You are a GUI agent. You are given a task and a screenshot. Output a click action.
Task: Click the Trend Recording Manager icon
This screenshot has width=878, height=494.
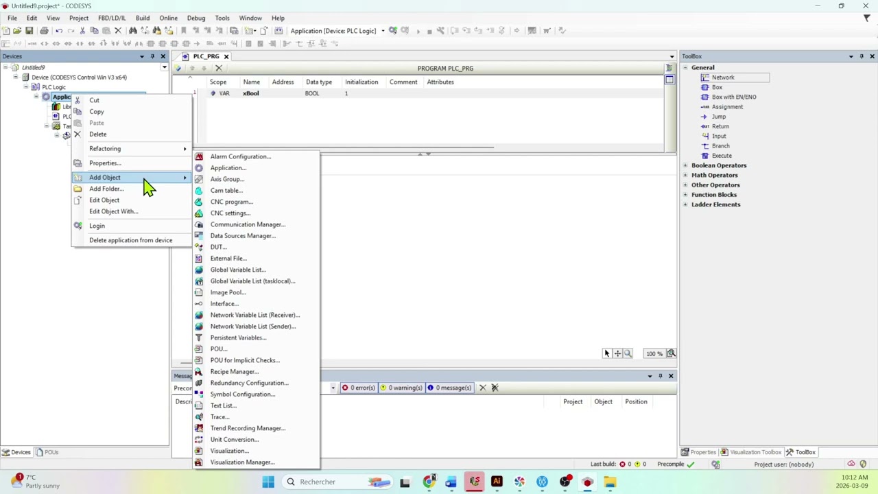point(199,428)
